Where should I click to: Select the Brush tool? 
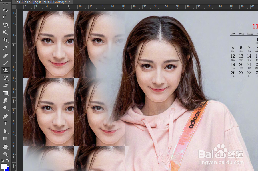click(5, 63)
